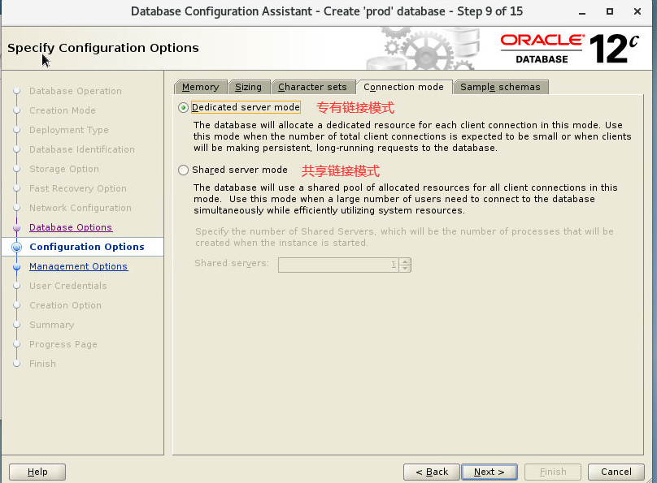Click Progress Page step in sidebar
The width and height of the screenshot is (657, 483).
(63, 344)
